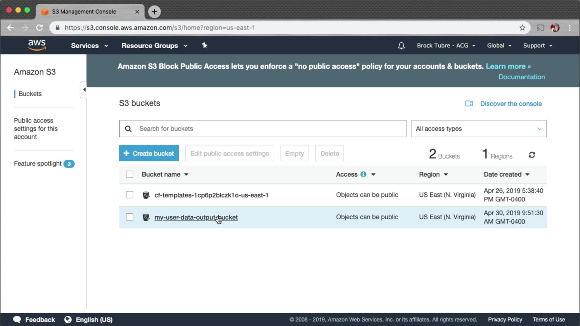Open the All access types dropdown
580x326 pixels.
click(x=478, y=129)
